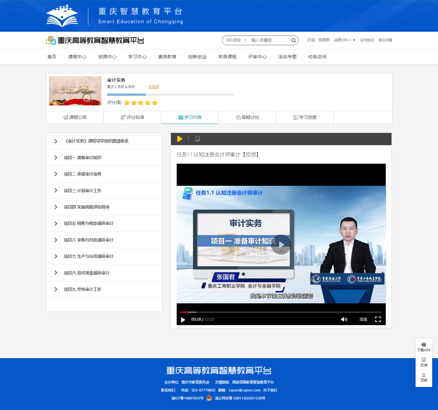Open 渝ICP备14007033号 footer link

[x=188, y=398]
